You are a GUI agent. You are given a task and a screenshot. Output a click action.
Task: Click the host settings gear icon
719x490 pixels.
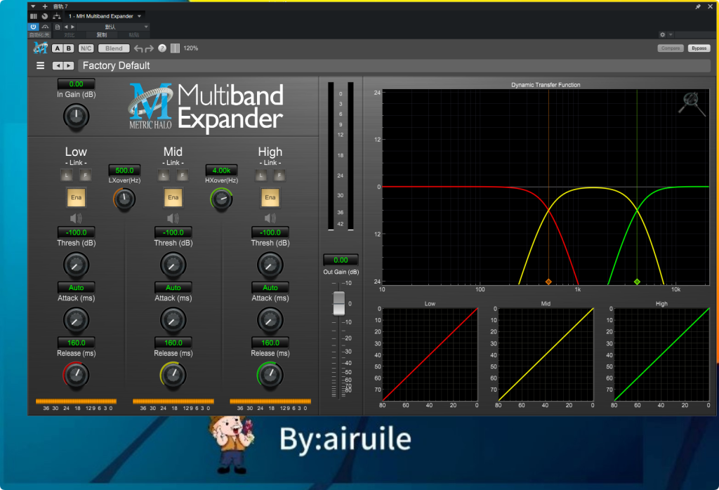pos(662,35)
